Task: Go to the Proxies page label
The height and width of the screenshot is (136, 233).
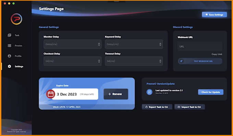Action: point(19,46)
